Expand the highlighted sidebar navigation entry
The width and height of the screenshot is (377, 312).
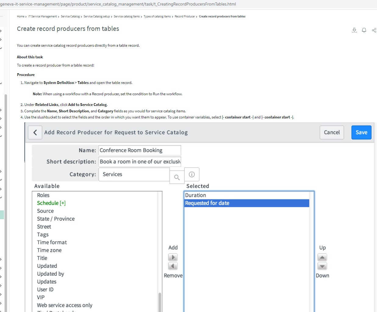(1, 214)
